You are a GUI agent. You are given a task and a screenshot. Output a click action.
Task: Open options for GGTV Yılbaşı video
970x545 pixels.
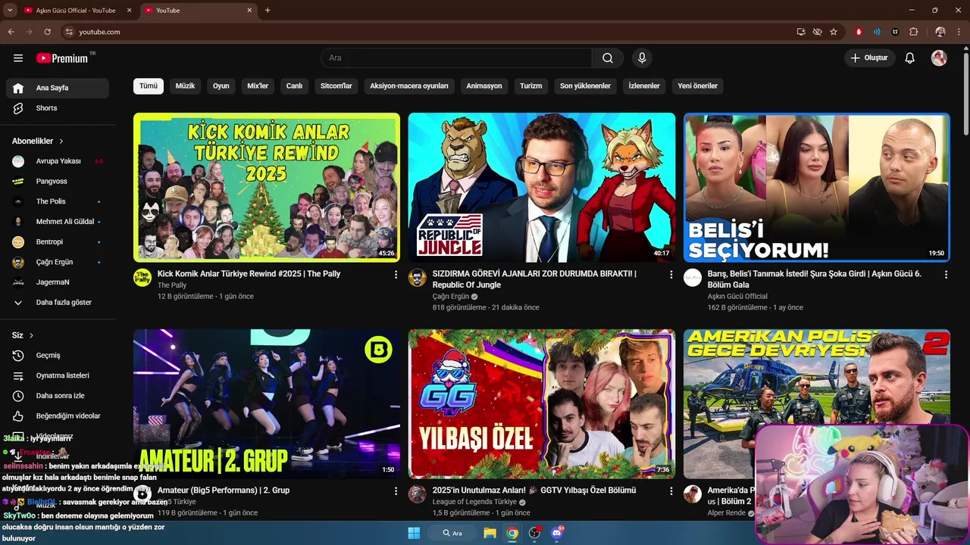coord(671,491)
